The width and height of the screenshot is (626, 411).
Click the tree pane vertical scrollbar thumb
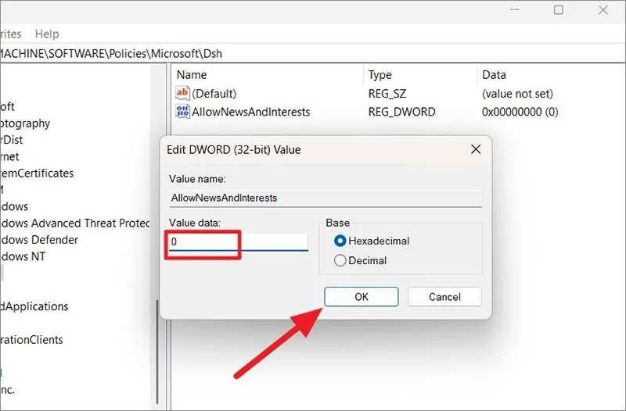pyautogui.click(x=157, y=352)
